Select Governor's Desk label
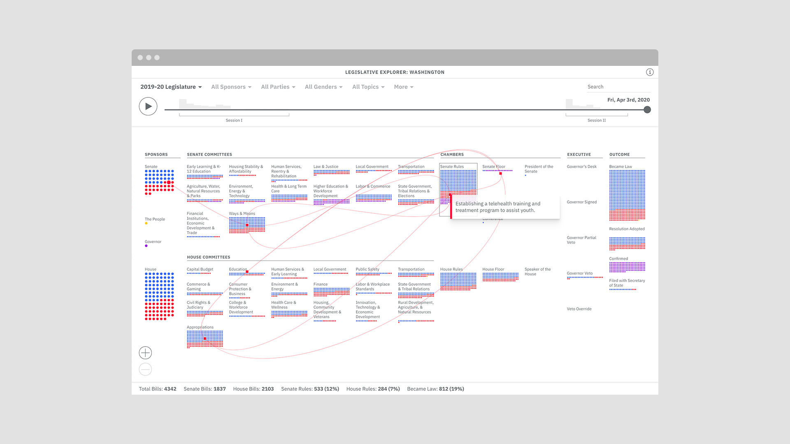This screenshot has width=790, height=444. pyautogui.click(x=582, y=166)
